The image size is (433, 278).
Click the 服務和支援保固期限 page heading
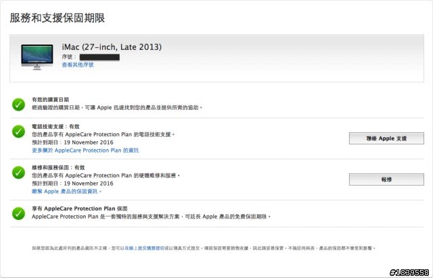tap(57, 18)
